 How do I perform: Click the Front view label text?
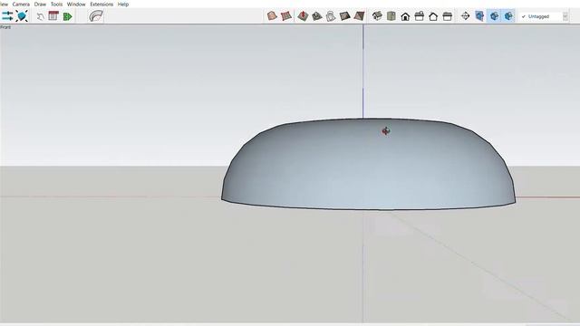[x=5, y=27]
